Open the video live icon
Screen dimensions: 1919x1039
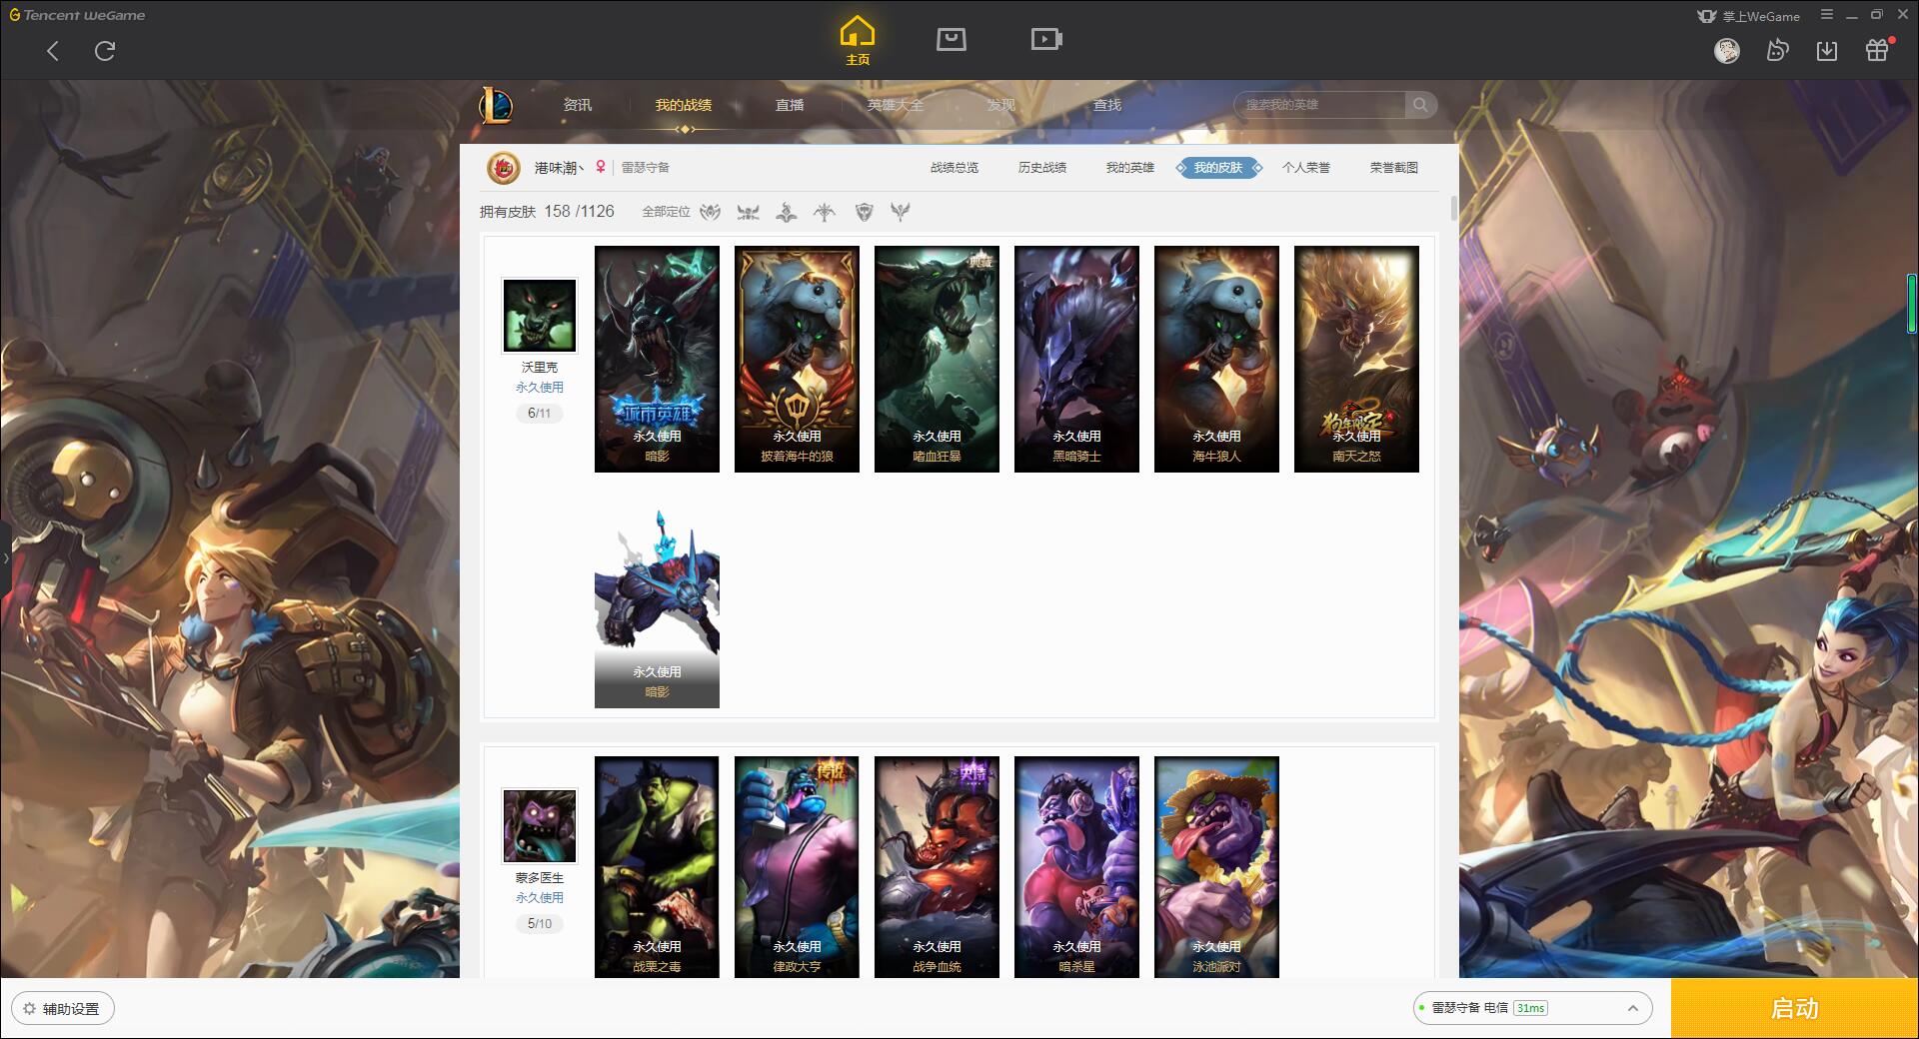pos(1046,39)
